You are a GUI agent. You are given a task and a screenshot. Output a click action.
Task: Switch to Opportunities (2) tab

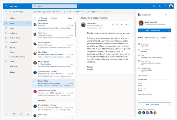click(x=151, y=38)
